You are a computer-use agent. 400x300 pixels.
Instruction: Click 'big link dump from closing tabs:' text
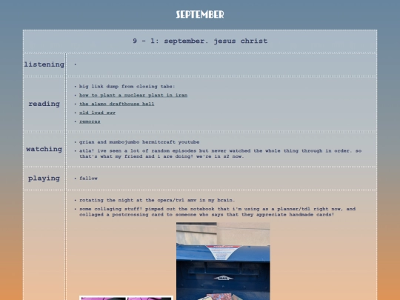[x=127, y=87]
